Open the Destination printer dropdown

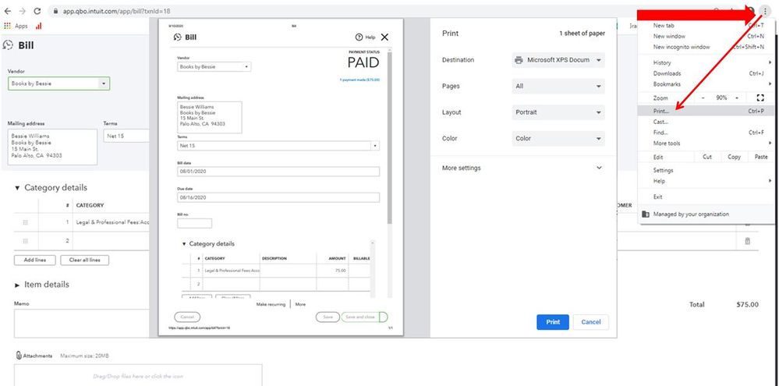point(558,60)
